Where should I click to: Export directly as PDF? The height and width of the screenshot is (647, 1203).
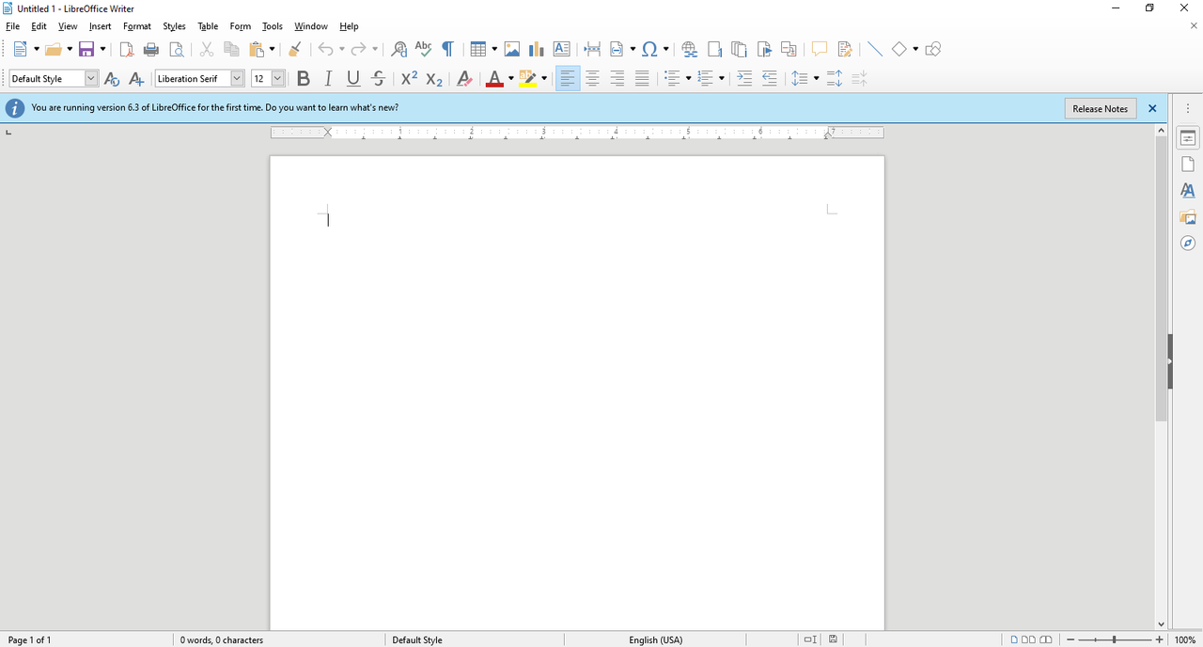tap(127, 49)
